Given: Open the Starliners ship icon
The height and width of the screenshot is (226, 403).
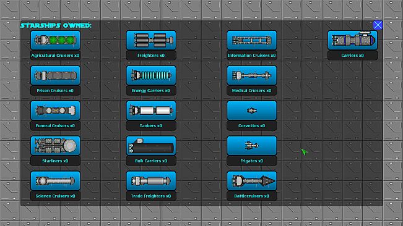Looking at the screenshot, I should tap(55, 146).
